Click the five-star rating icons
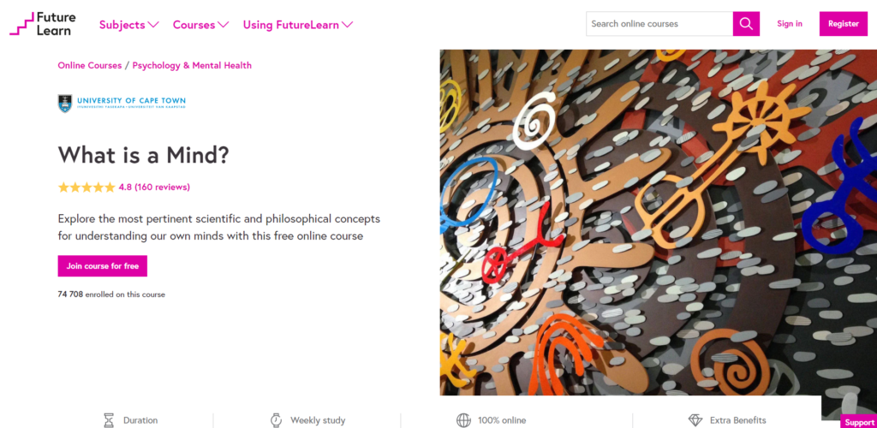877x428 pixels. [x=87, y=187]
